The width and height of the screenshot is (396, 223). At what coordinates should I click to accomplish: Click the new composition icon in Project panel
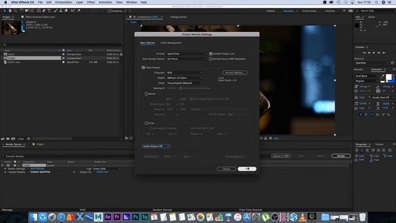(13, 139)
